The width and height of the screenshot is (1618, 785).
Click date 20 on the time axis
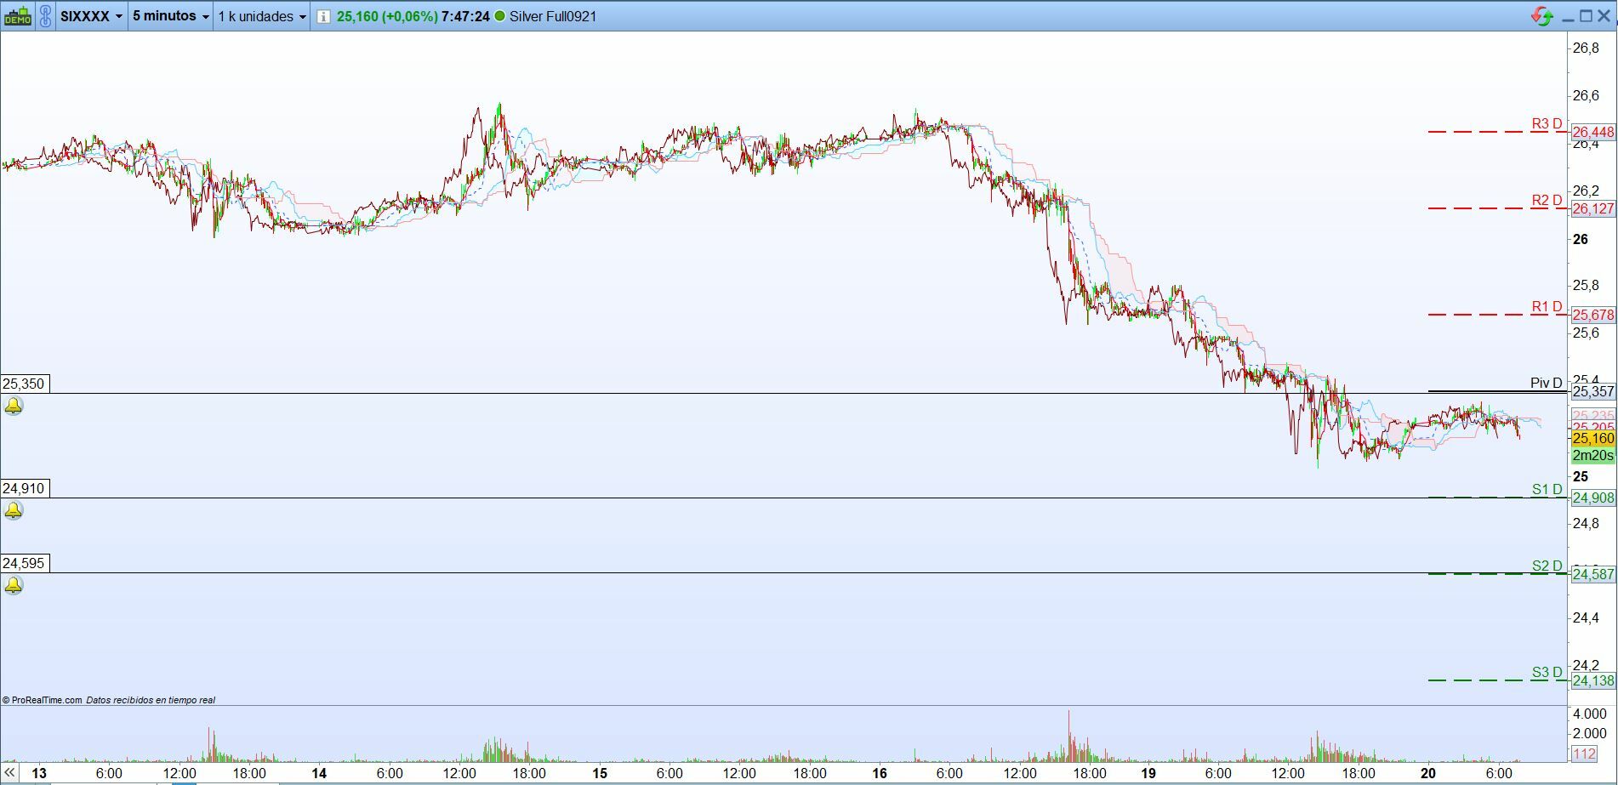click(x=1428, y=773)
